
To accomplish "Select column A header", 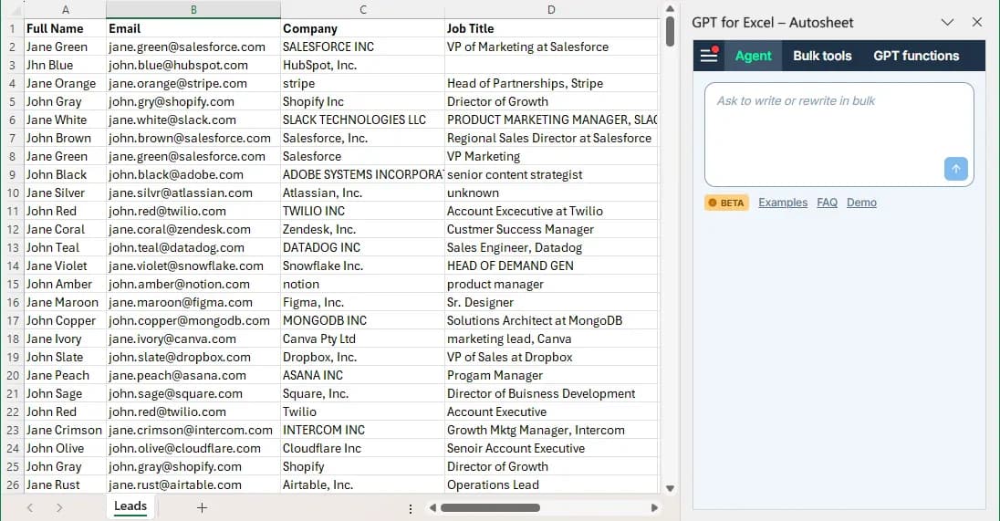I will [x=65, y=9].
